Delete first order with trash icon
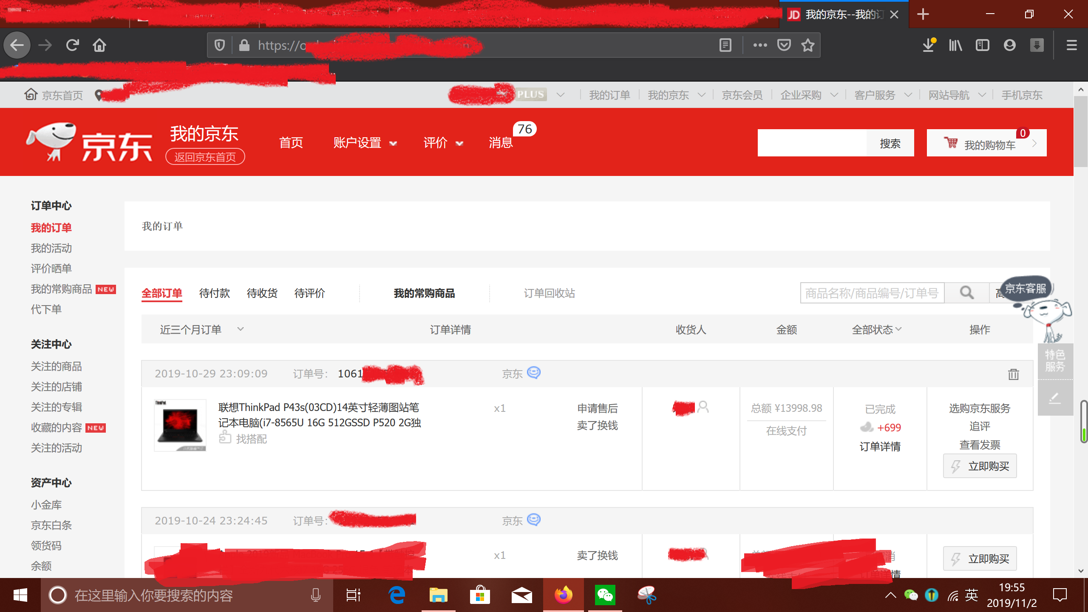 (x=1014, y=374)
